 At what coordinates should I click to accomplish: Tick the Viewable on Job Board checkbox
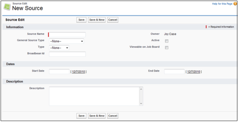(167, 48)
